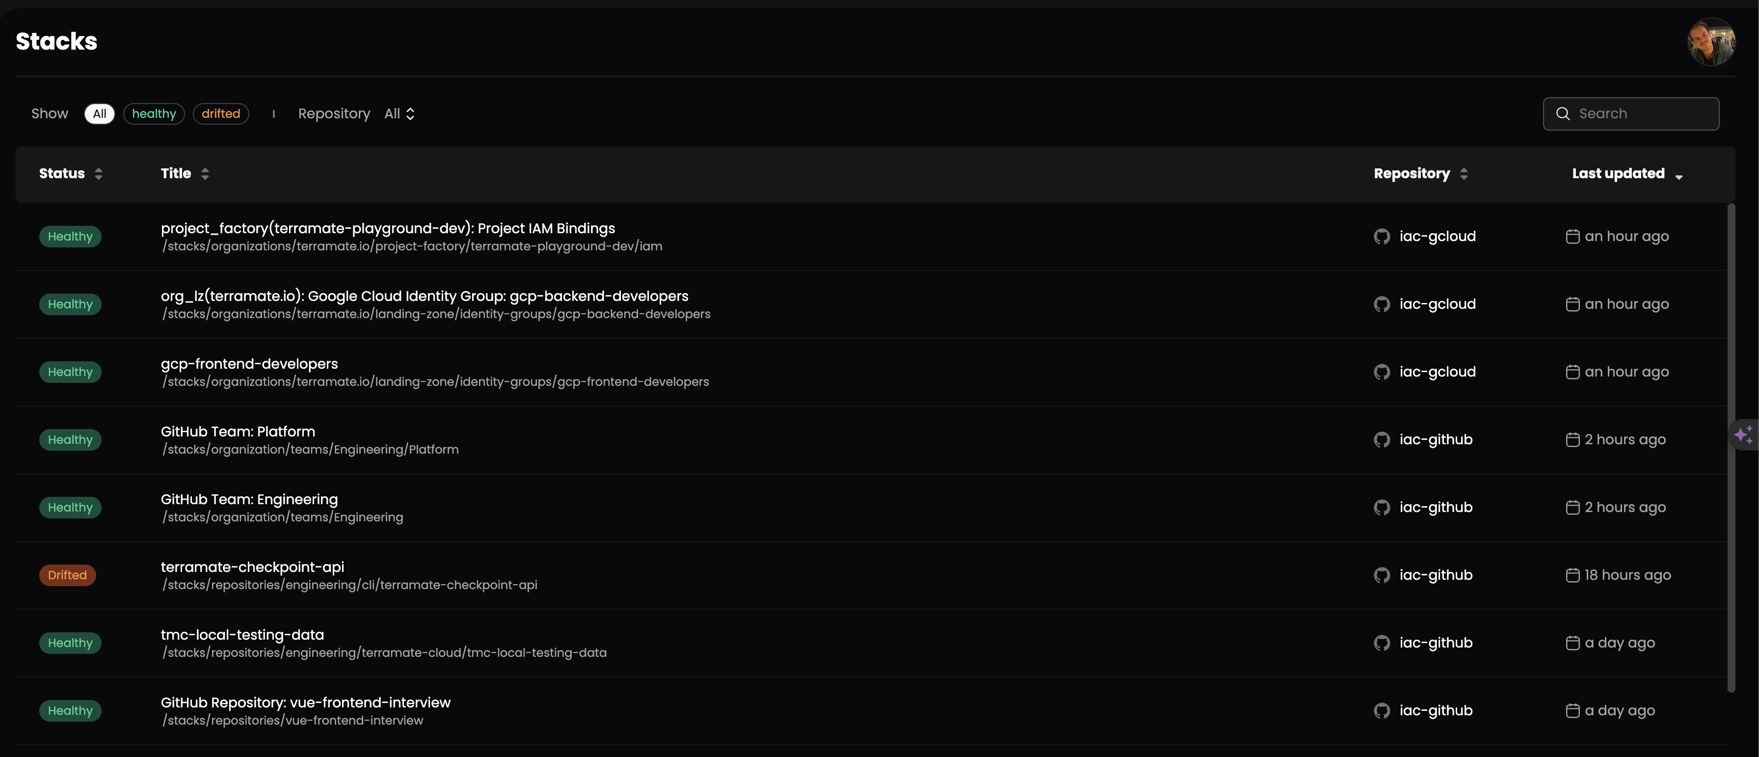Filter stacks by drifted status
This screenshot has height=757, width=1759.
pyautogui.click(x=220, y=113)
